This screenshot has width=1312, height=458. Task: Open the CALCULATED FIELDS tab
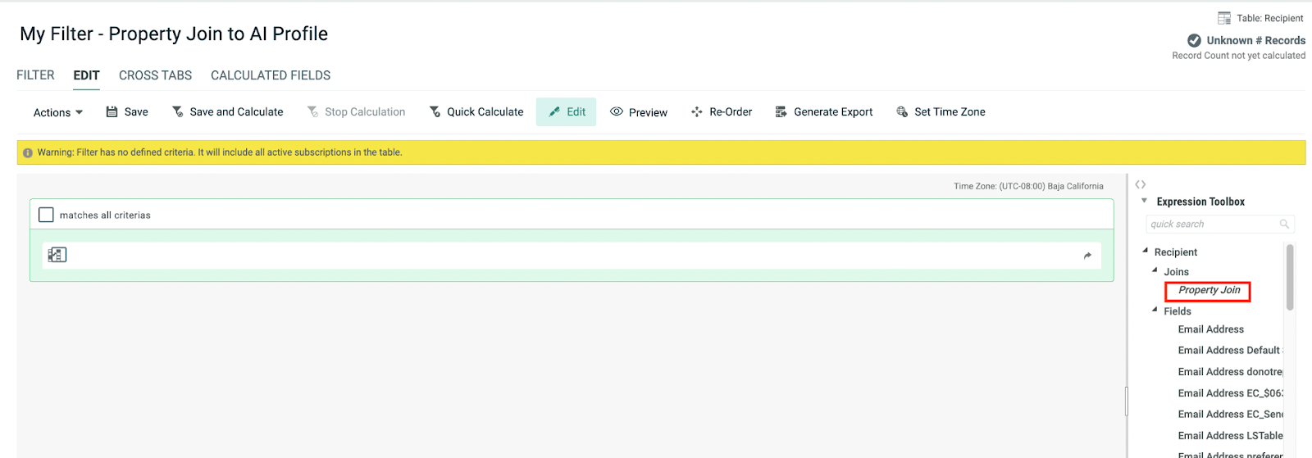(271, 75)
